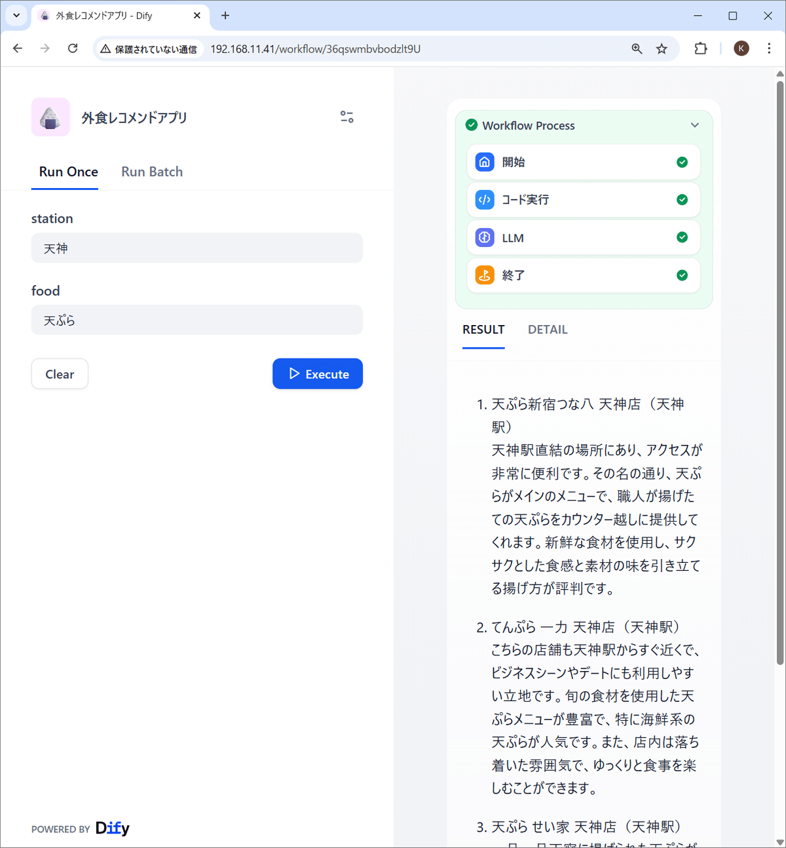Viewport: 786px width, 848px height.
Task: Execute the workflow
Action: click(318, 374)
